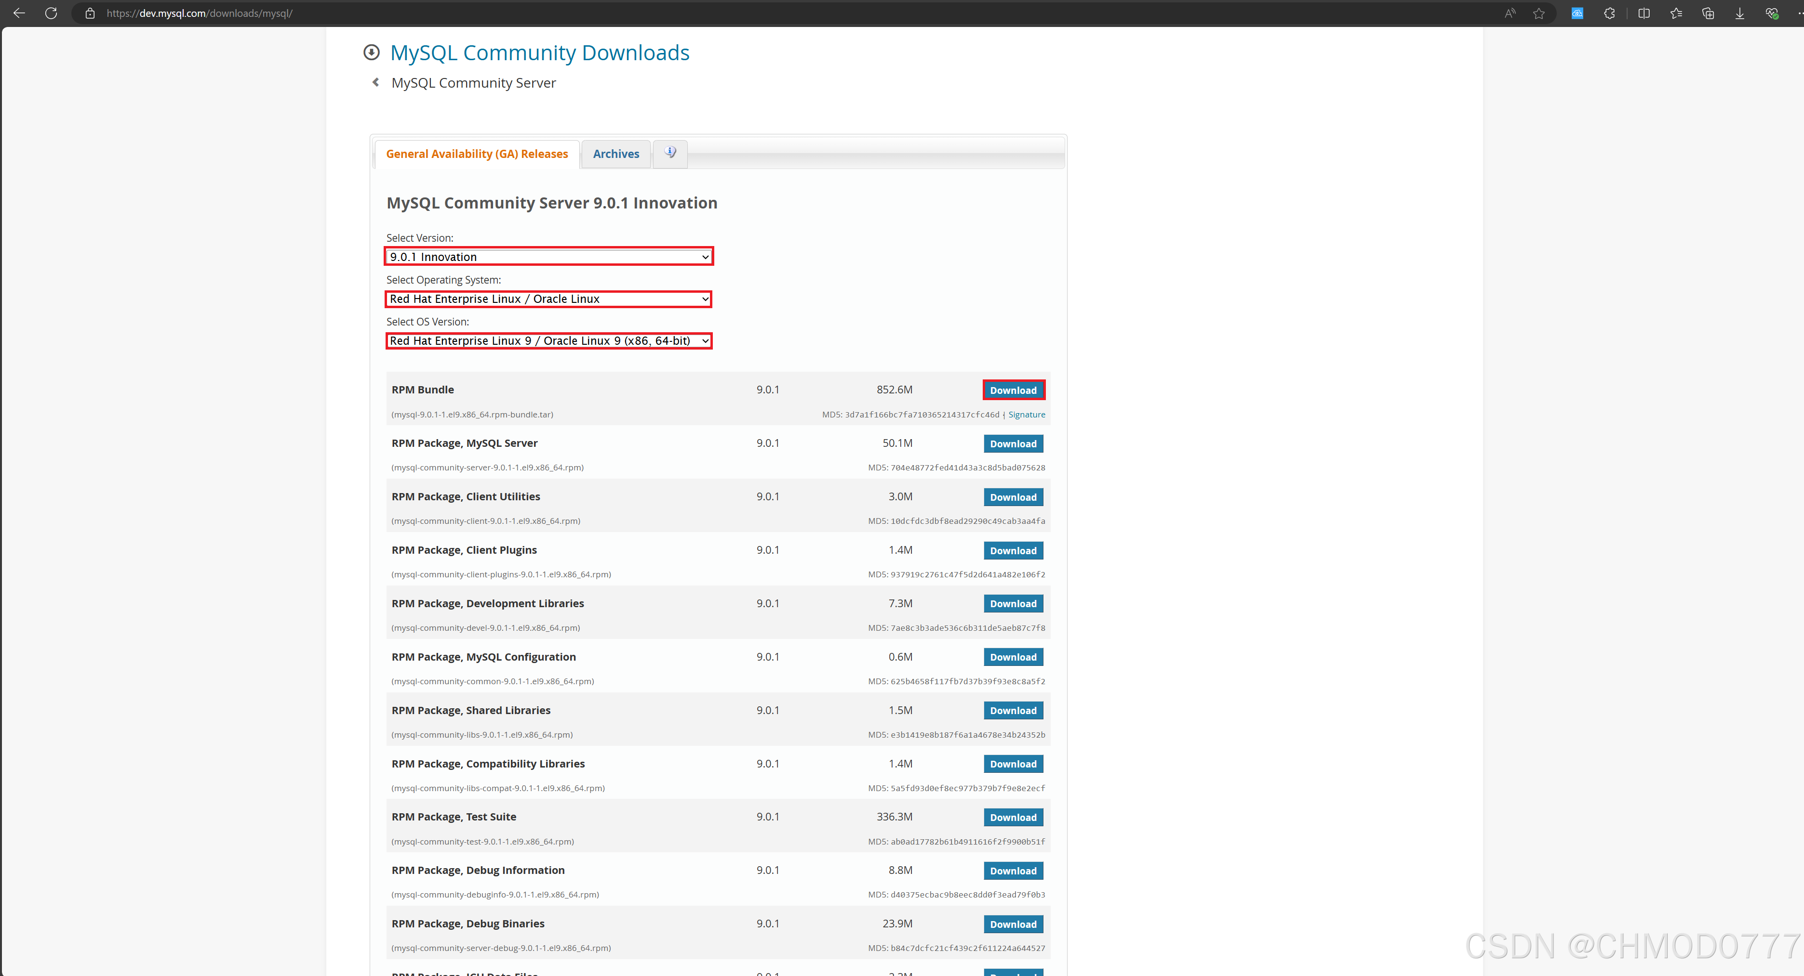
Task: Add page to favorites with the star
Action: [x=1538, y=13]
